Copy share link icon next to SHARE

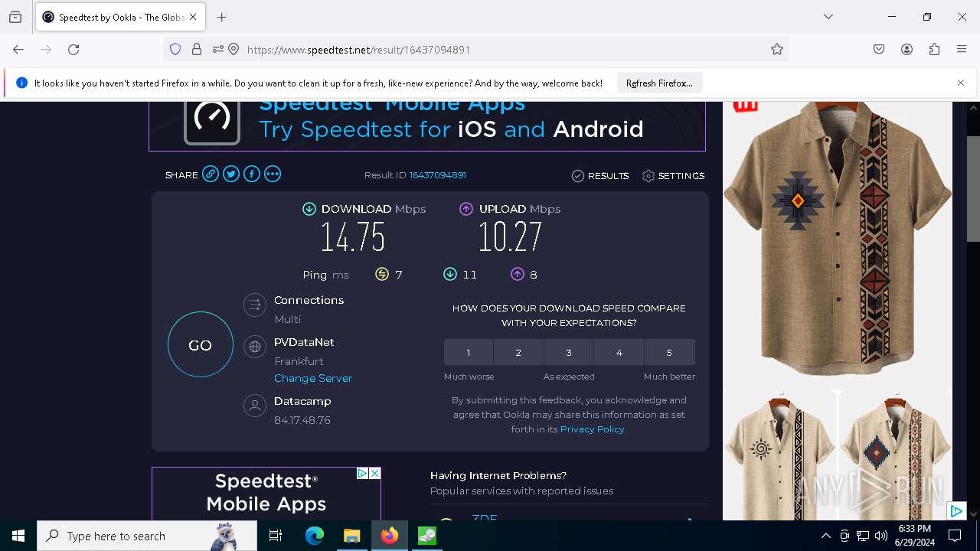point(211,174)
